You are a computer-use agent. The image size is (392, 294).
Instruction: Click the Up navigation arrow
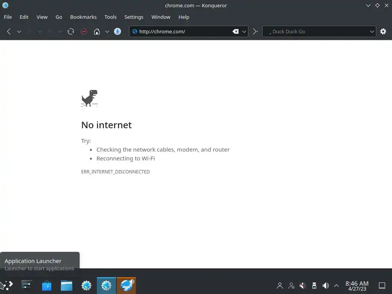50,31
